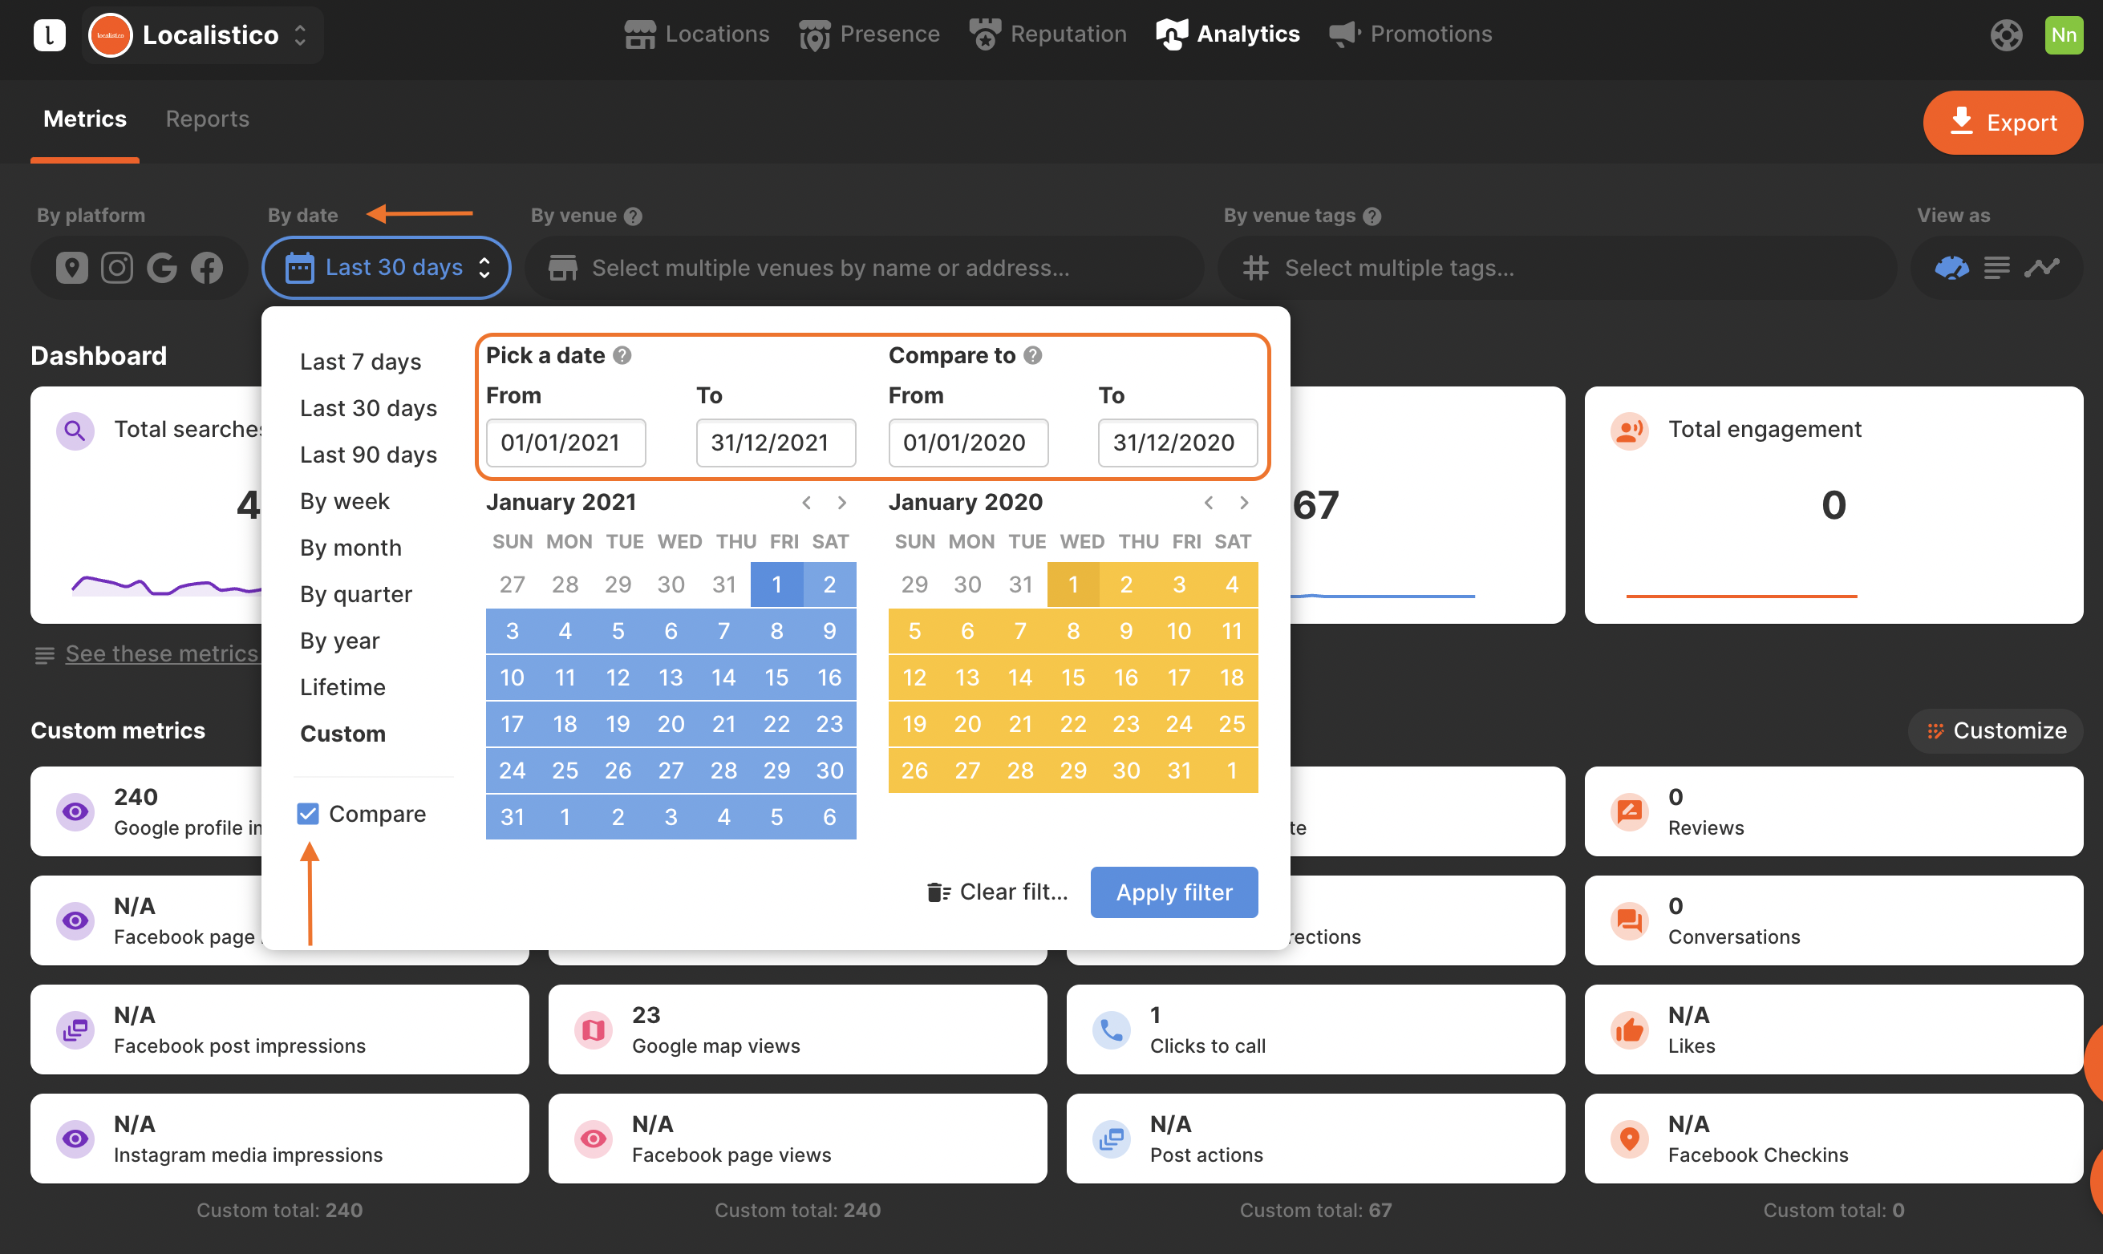Click the Pick a date help icon

622,356
